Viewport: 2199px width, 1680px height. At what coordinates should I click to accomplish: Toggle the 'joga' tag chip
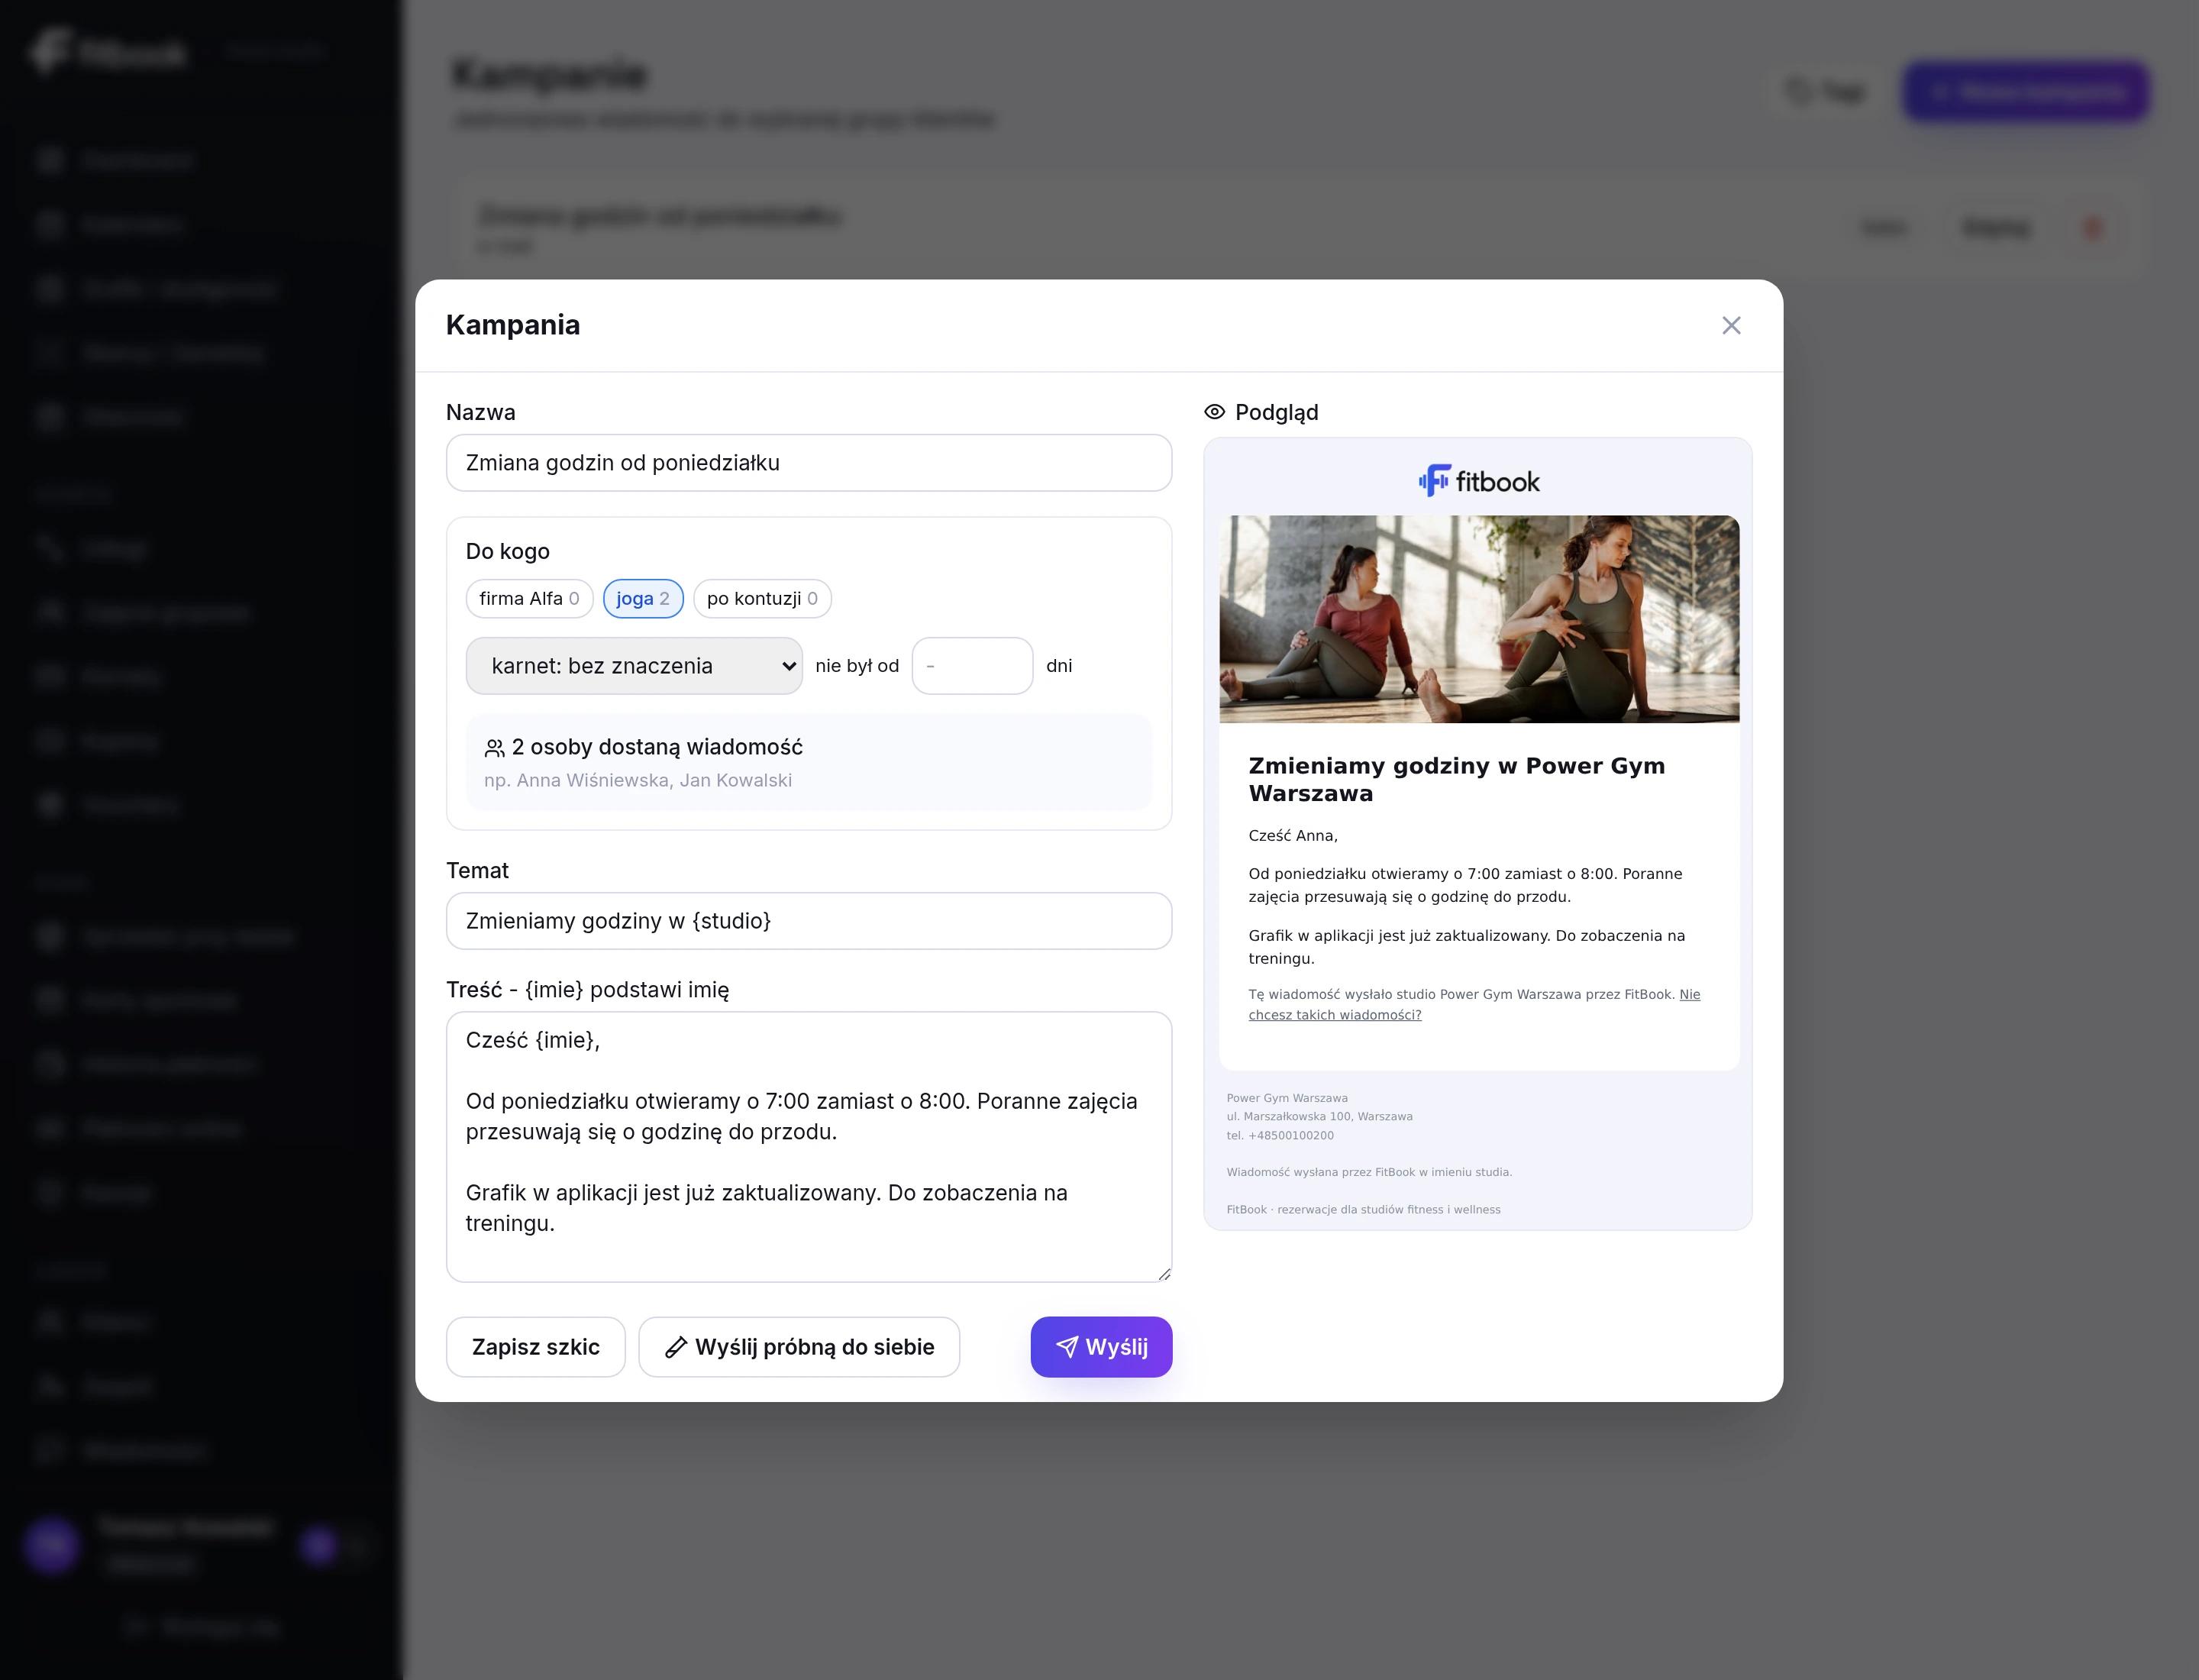pyautogui.click(x=643, y=598)
